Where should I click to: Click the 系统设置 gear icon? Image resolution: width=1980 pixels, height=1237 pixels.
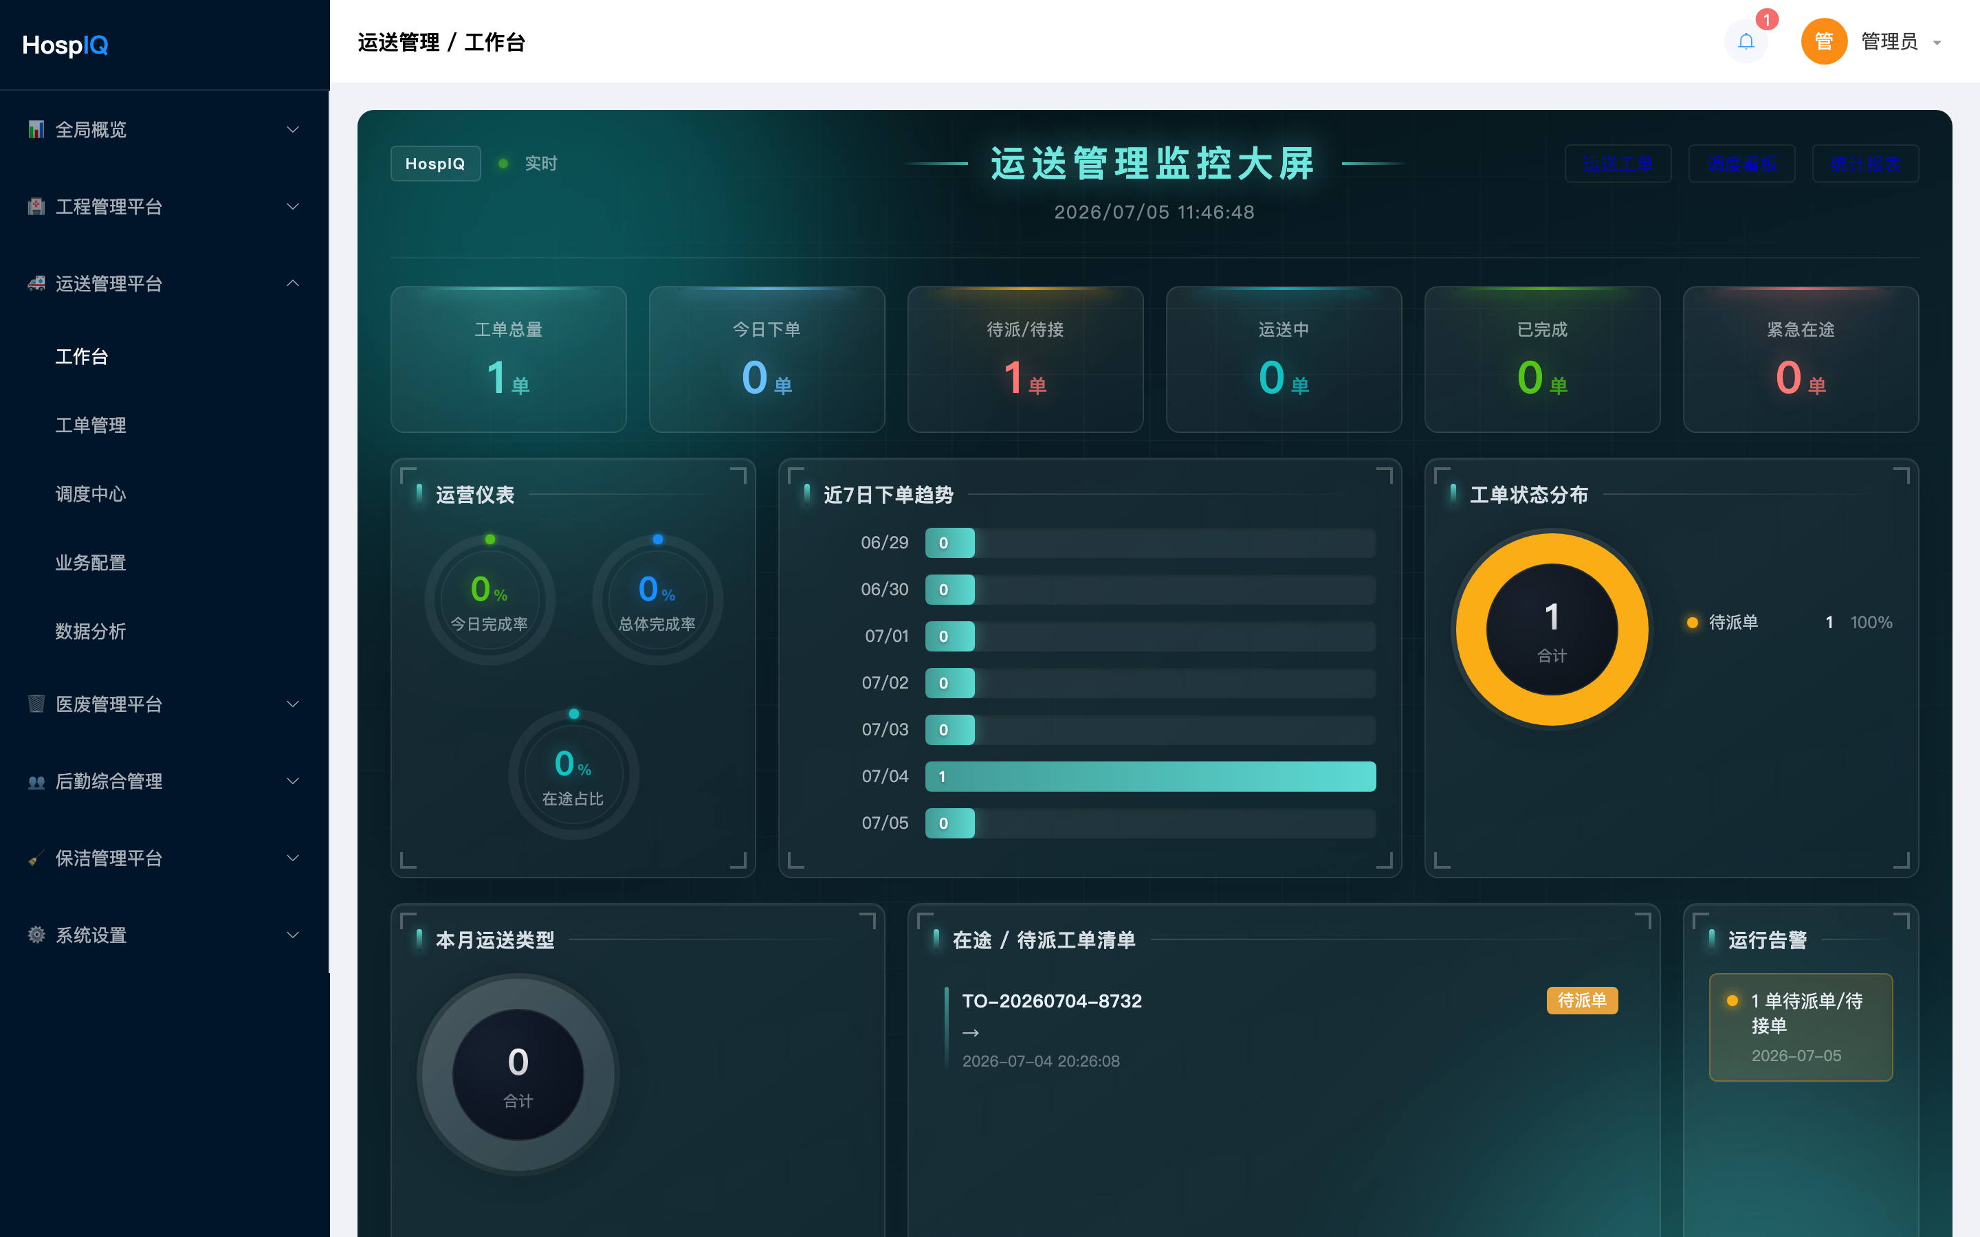click(x=36, y=935)
